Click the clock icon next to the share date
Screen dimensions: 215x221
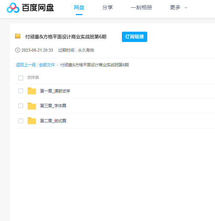(18, 50)
